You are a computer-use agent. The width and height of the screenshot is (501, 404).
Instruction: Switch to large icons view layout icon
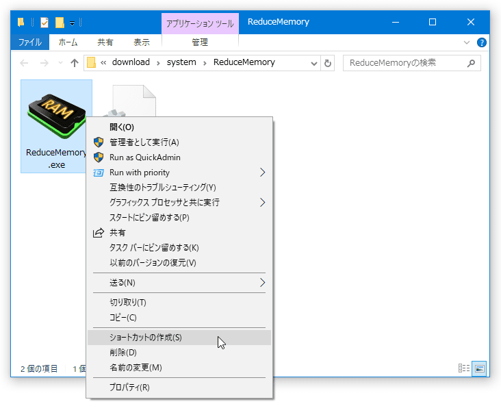pos(479,368)
